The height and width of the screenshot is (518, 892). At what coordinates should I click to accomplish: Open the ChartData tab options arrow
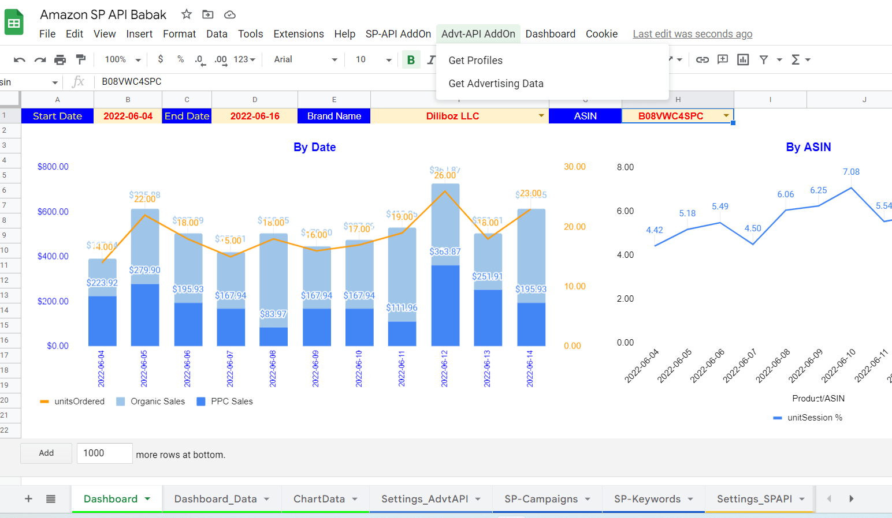(355, 499)
